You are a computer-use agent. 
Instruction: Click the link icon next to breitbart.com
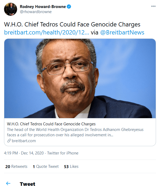[9, 141]
